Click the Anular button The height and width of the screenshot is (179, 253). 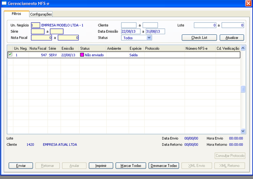(x=74, y=166)
